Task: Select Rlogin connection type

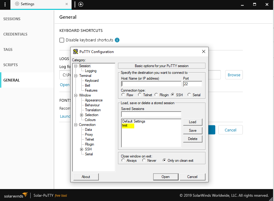Action: 156,95
